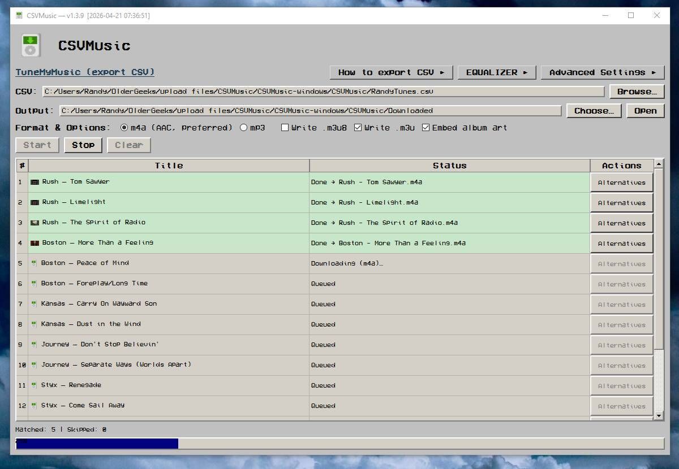Disable the Embed album art checkbox
The height and width of the screenshot is (469, 679).
click(x=426, y=128)
